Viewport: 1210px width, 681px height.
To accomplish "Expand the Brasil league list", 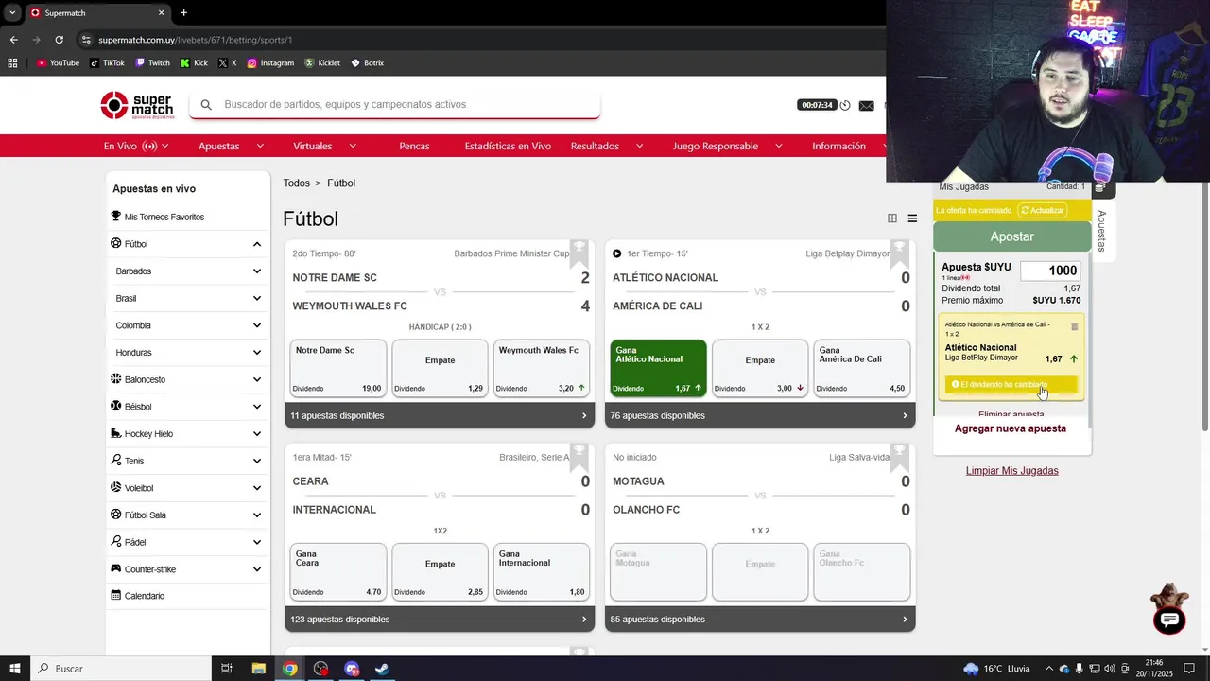I will pos(257,298).
